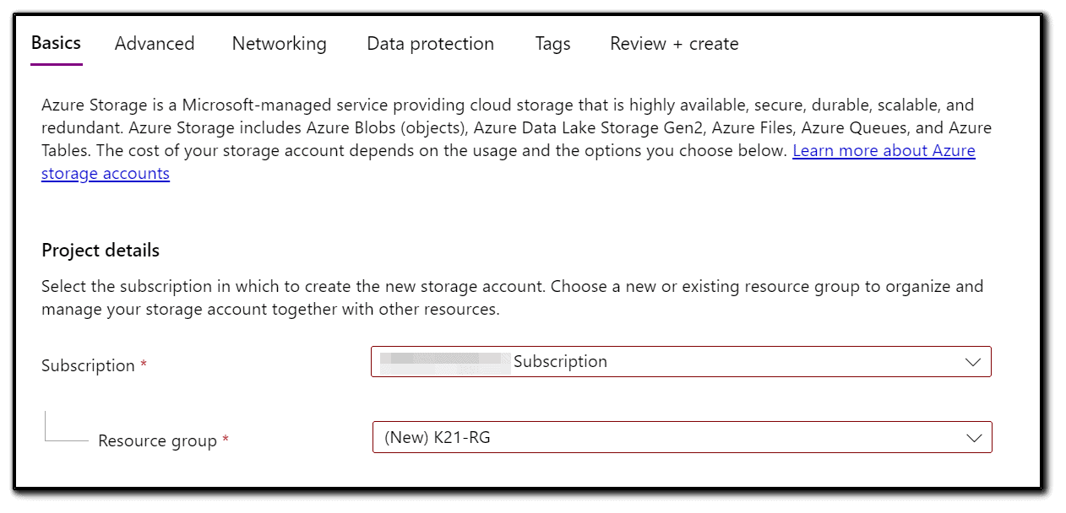Select the Data protection tab
This screenshot has width=1066, height=513.
click(x=430, y=43)
